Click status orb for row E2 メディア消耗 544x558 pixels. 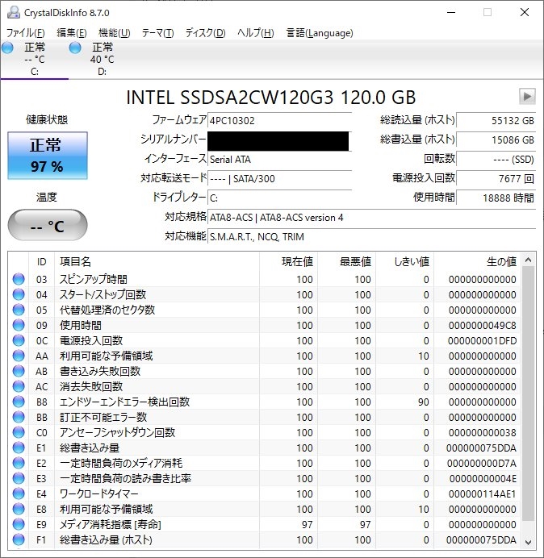(19, 463)
